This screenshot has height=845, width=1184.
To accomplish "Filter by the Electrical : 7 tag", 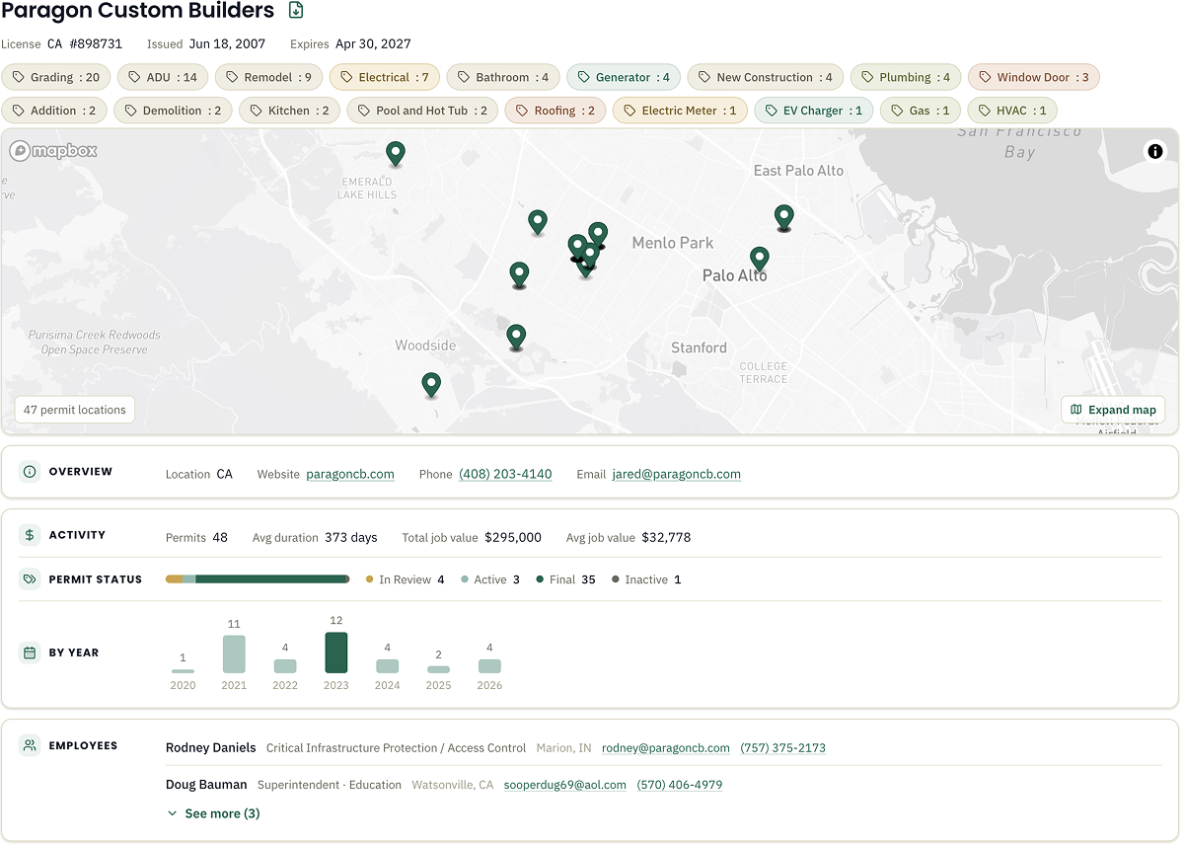I will (x=385, y=77).
